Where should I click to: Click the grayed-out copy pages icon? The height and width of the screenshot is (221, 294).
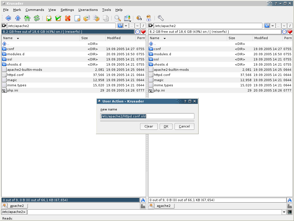coord(106,18)
